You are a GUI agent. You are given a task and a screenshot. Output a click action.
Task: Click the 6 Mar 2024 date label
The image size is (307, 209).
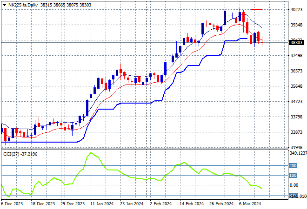[x=250, y=204]
